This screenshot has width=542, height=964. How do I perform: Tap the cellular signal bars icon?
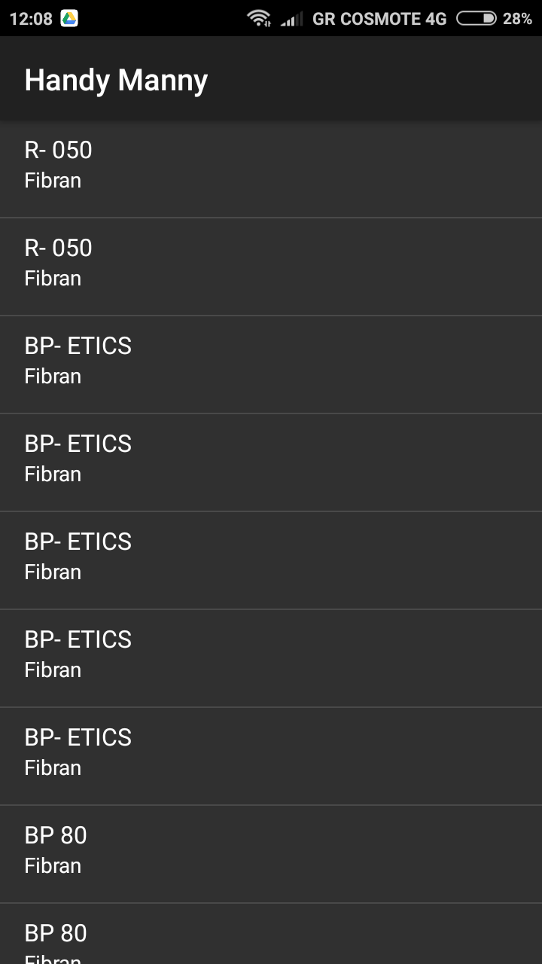(292, 19)
